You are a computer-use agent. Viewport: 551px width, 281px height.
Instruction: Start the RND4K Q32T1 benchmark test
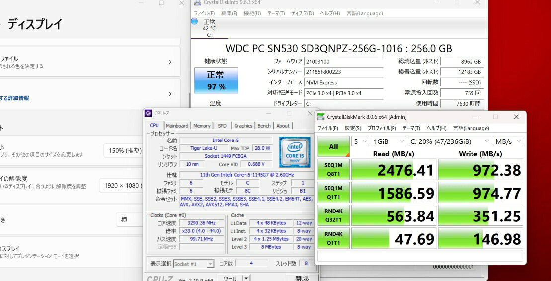pyautogui.click(x=333, y=216)
